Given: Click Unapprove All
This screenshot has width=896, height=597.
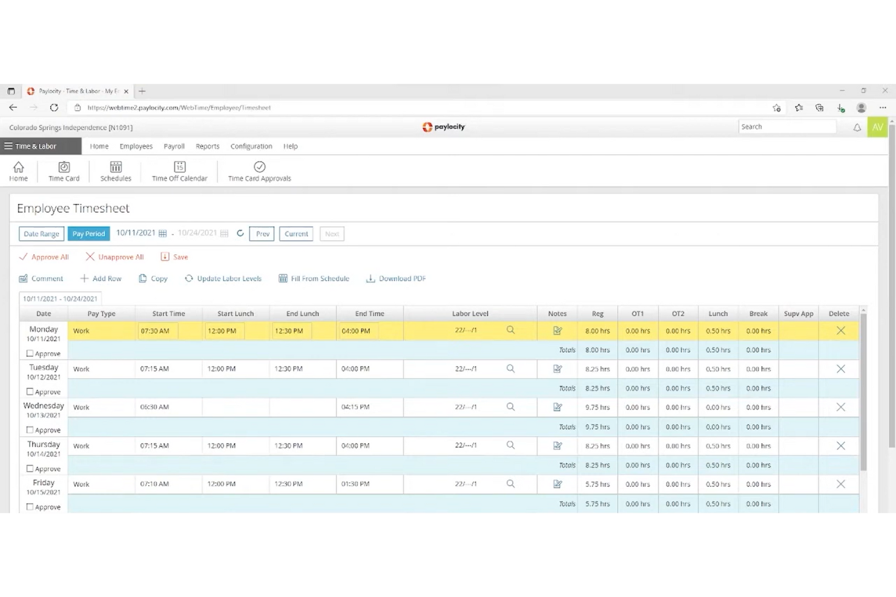Looking at the screenshot, I should click(114, 257).
